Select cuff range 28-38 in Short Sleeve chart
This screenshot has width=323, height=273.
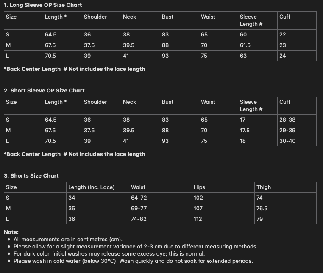click(287, 120)
